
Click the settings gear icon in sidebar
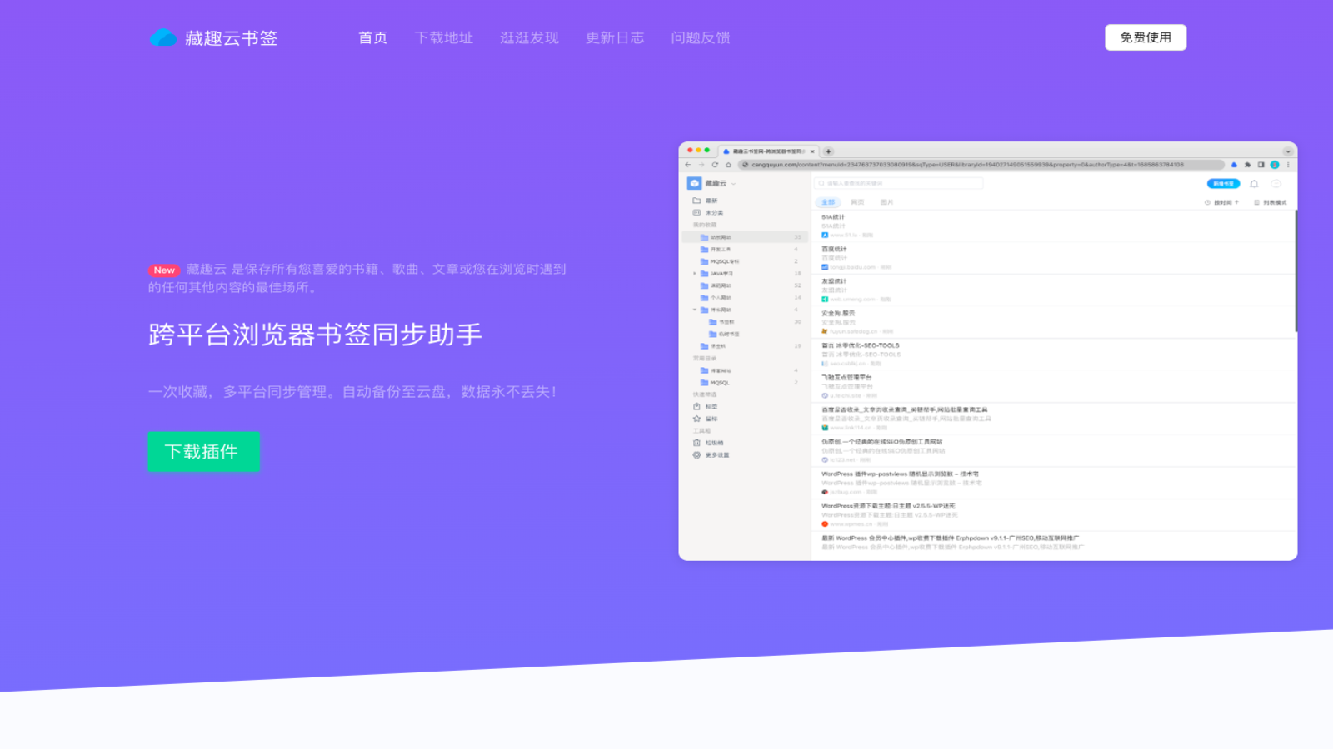click(x=696, y=455)
